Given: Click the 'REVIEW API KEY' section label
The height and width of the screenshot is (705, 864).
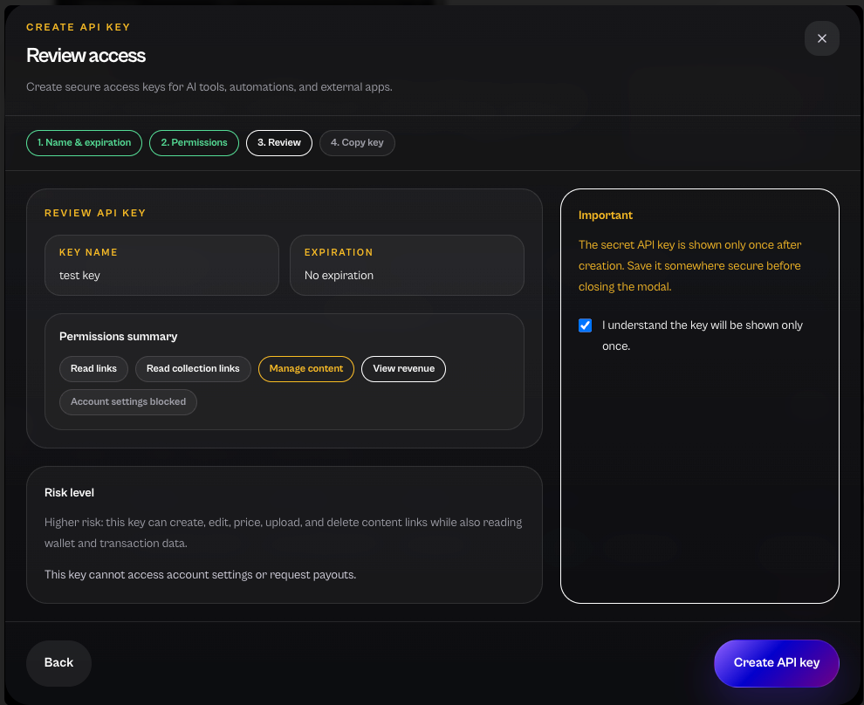Looking at the screenshot, I should tap(95, 213).
